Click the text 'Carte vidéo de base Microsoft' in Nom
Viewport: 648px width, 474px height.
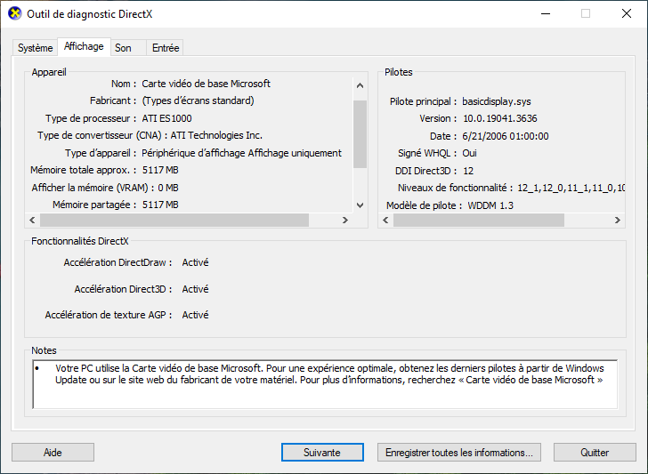coord(206,84)
